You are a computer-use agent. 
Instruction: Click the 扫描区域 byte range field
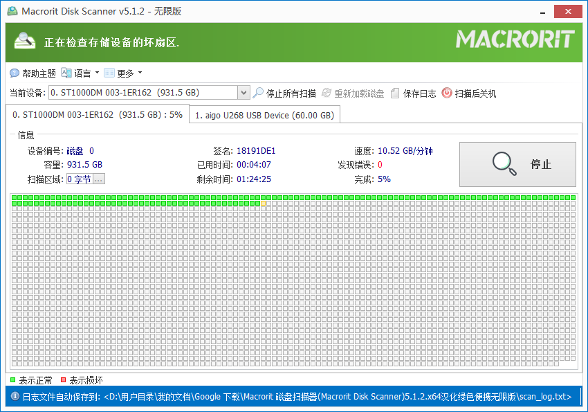79,179
